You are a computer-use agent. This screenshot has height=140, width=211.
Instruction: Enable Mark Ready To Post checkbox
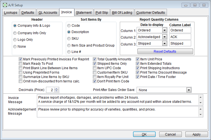pos(21,64)
